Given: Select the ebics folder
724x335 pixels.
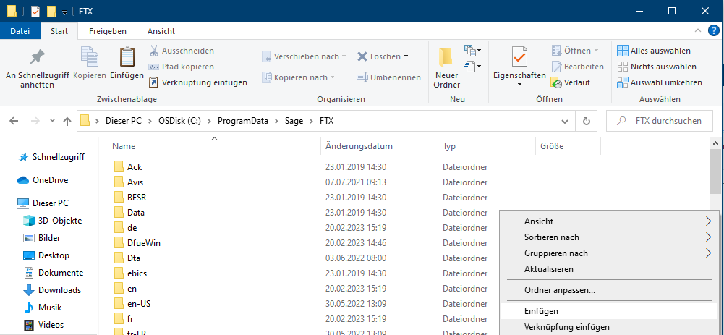Looking at the screenshot, I should pyautogui.click(x=137, y=273).
